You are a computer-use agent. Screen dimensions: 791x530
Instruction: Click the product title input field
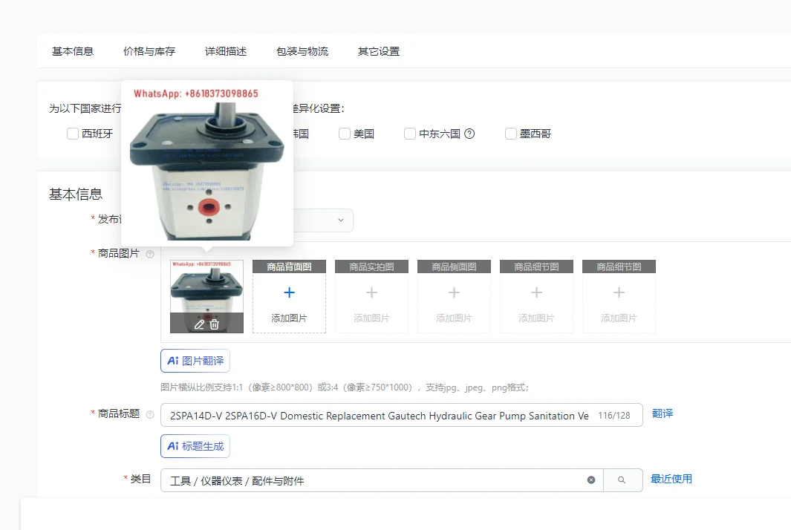click(x=401, y=415)
